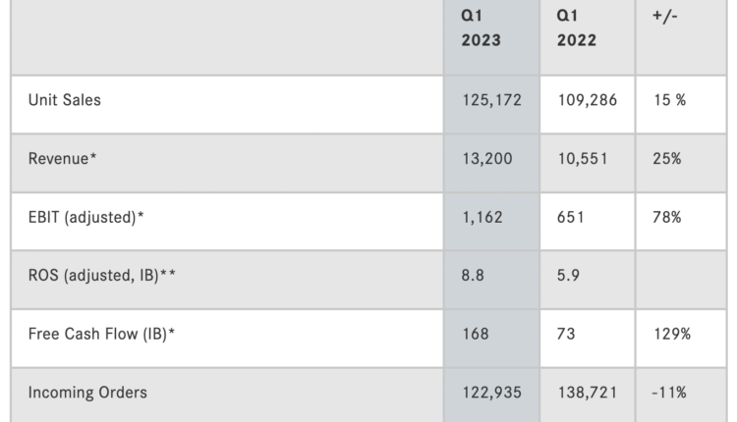The width and height of the screenshot is (737, 422).
Task: Click the 138,721 incoming orders value
Action: click(587, 393)
